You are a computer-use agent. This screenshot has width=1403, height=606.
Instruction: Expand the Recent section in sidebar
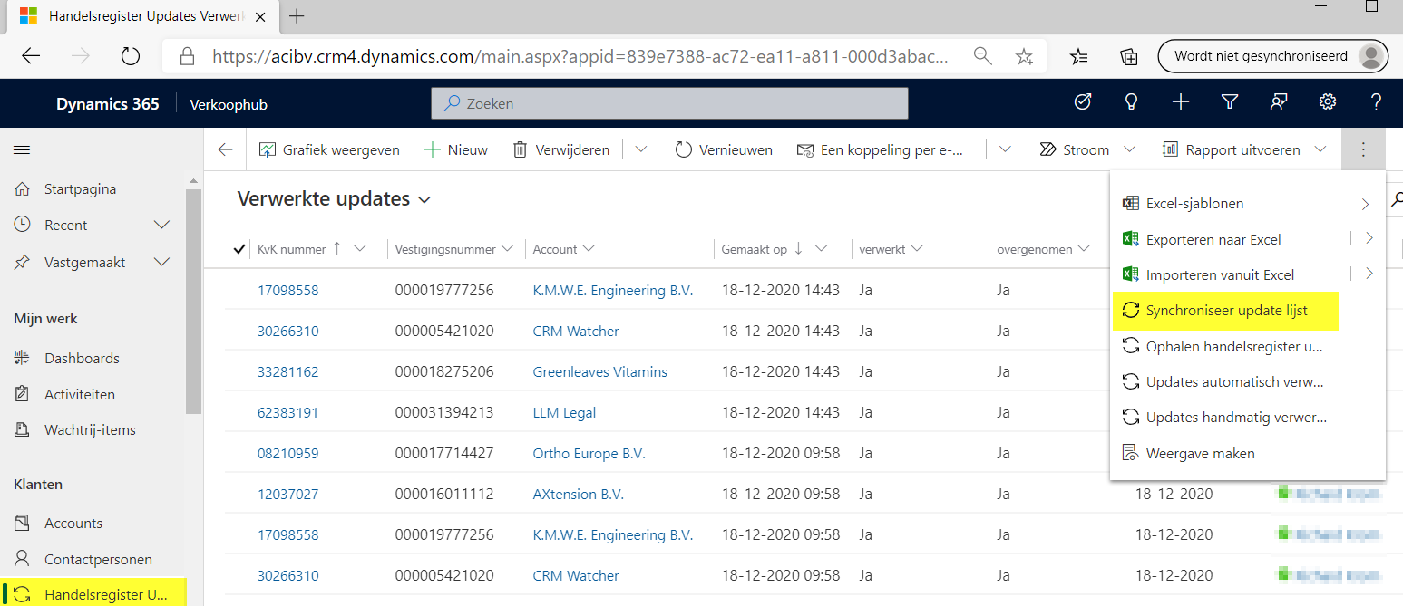click(x=162, y=225)
